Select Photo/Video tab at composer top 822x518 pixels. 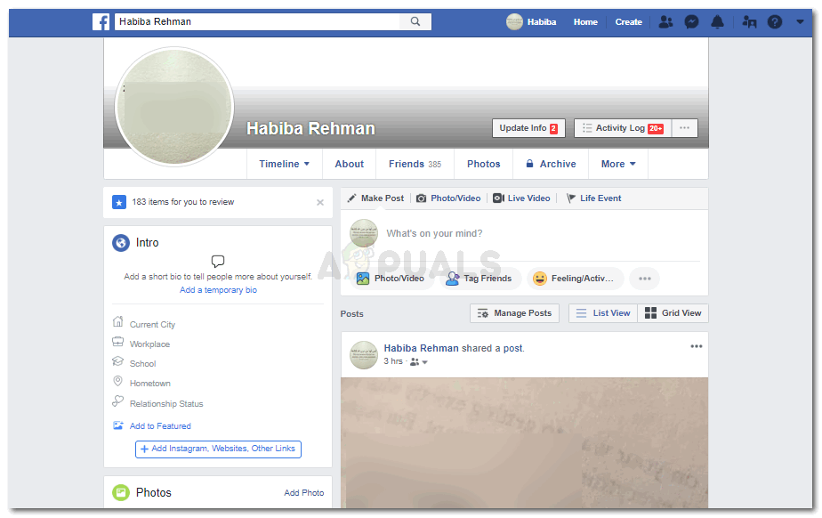(x=448, y=198)
